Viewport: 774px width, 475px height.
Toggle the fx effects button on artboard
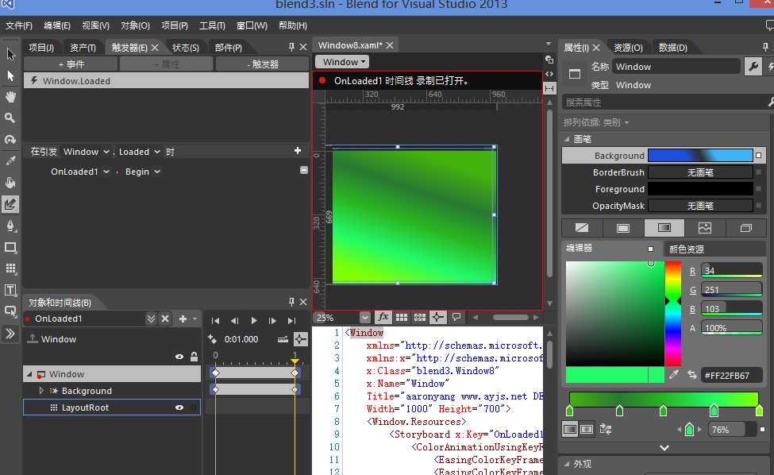383,318
